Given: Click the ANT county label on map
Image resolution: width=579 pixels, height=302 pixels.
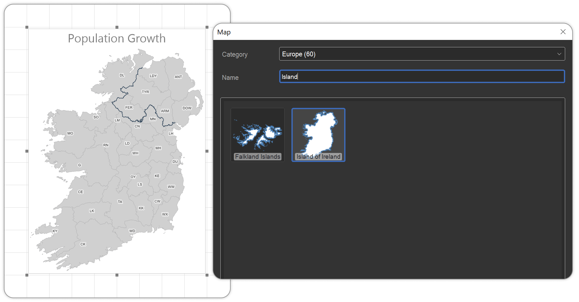Looking at the screenshot, I should coord(178,77).
